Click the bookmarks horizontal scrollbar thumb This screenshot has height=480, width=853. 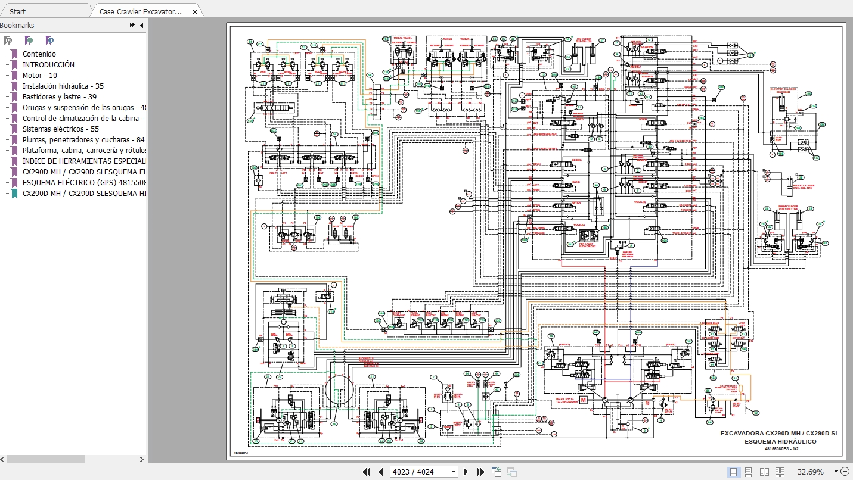45,459
